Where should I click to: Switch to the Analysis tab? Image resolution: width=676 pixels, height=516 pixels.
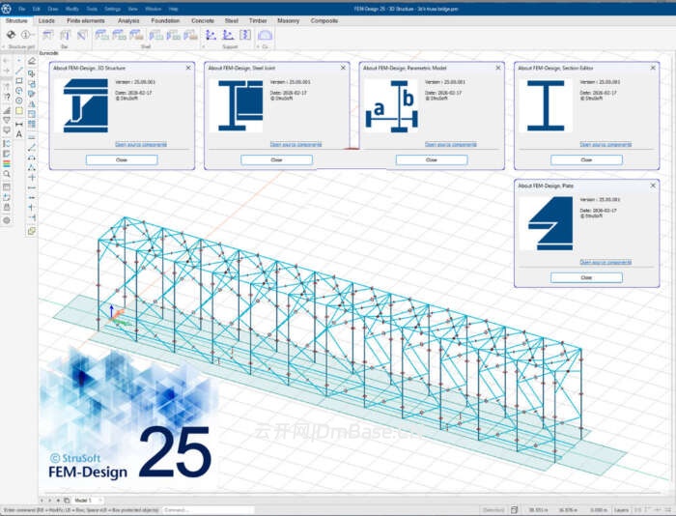(128, 20)
